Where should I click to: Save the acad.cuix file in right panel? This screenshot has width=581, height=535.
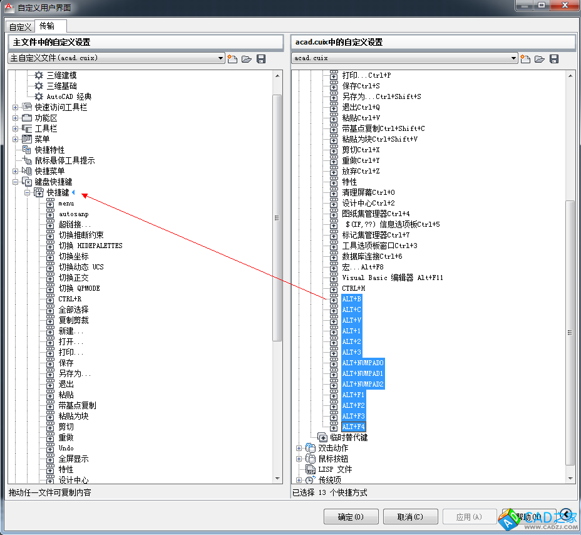(x=554, y=58)
